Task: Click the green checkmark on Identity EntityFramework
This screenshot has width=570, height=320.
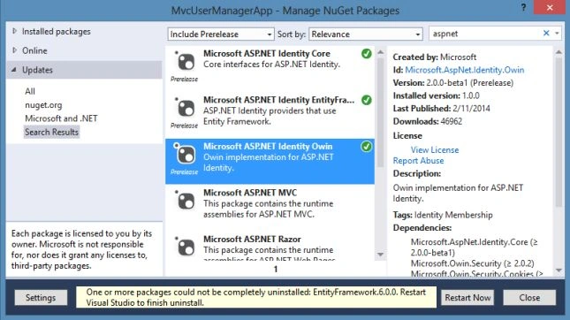Action: [x=367, y=100]
